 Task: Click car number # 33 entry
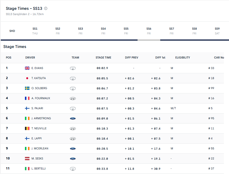point(211,68)
